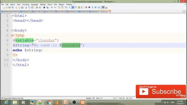The width and height of the screenshot is (187, 105).
Task: Toggle word wrap in toolbar
Action: (66, 7)
